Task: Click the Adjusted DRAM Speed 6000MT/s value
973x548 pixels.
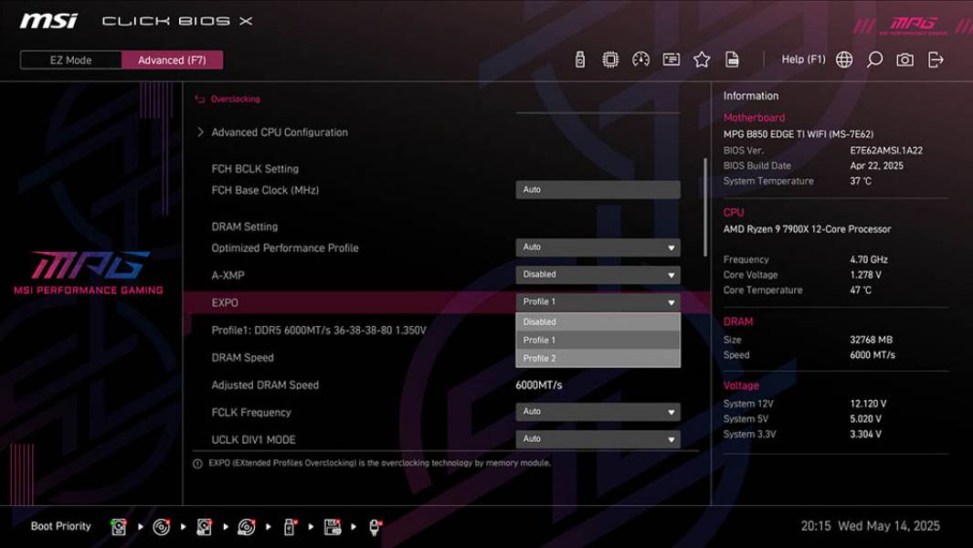Action: pyautogui.click(x=539, y=385)
